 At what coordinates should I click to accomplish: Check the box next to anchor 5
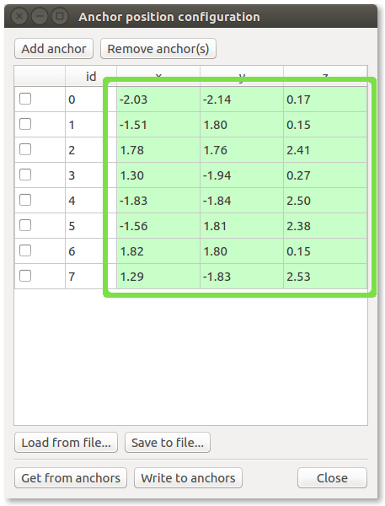coord(25,225)
